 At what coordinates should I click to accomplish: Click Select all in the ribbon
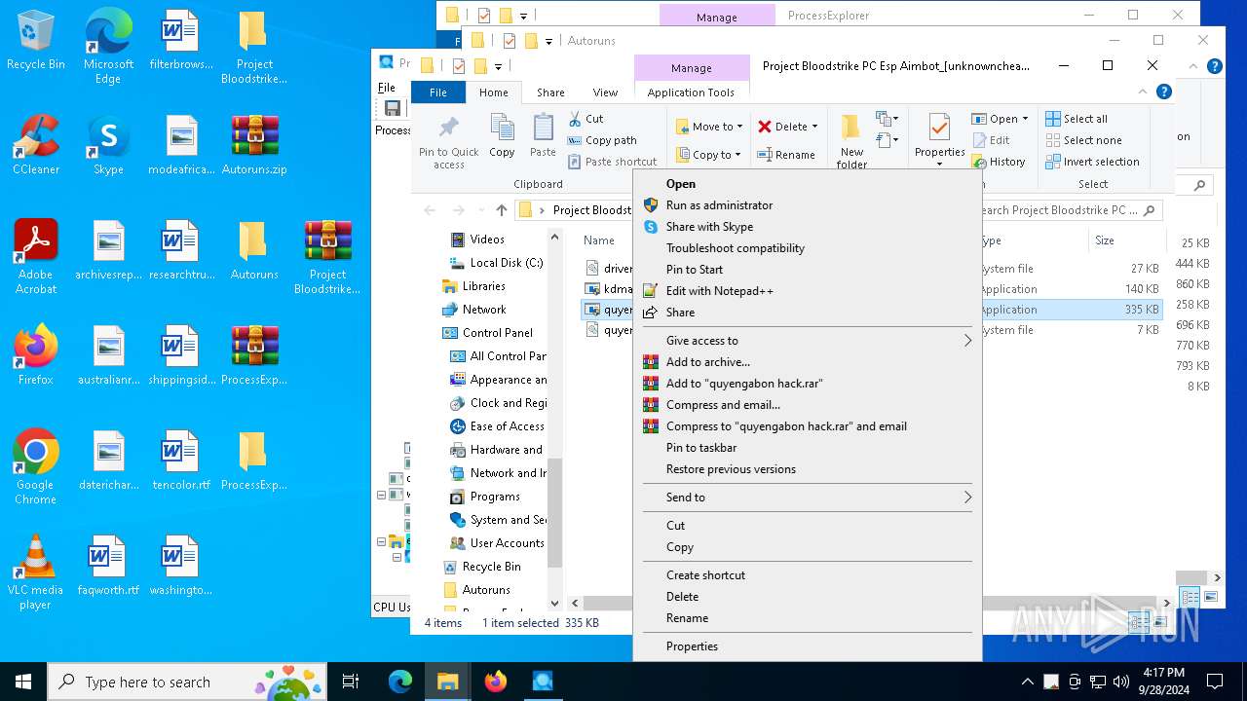coord(1077,119)
